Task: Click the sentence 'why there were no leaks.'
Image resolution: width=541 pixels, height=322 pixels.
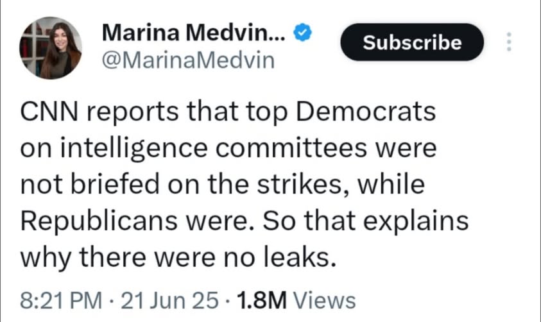Action: coord(178,257)
